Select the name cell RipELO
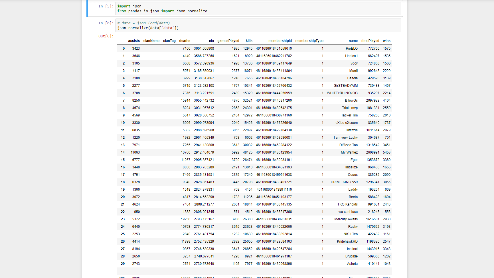The image size is (494, 278). click(x=352, y=49)
